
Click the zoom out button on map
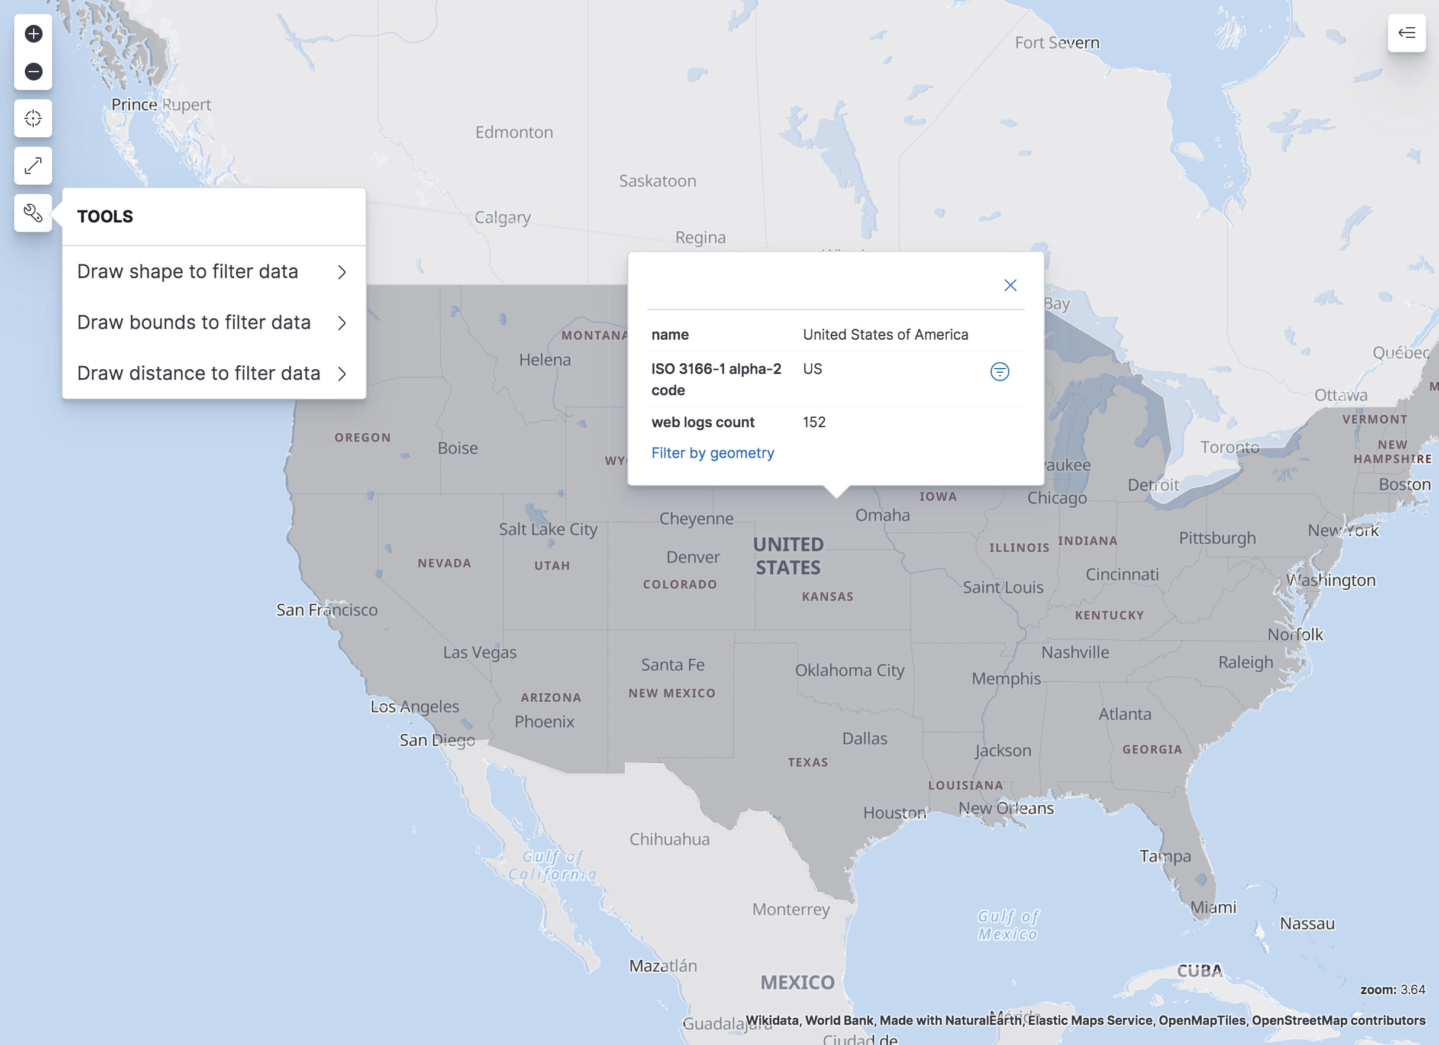pyautogui.click(x=33, y=70)
